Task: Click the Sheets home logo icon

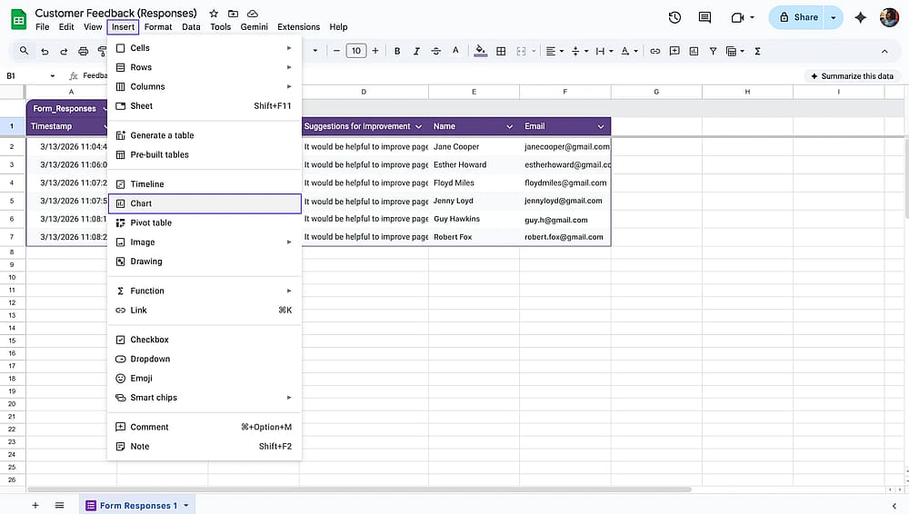Action: [18, 19]
